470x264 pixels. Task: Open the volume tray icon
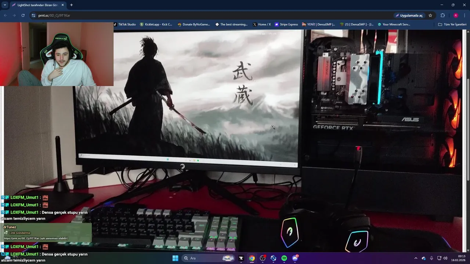pyautogui.click(x=445, y=258)
